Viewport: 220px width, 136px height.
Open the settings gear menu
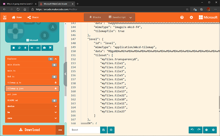click(x=191, y=18)
